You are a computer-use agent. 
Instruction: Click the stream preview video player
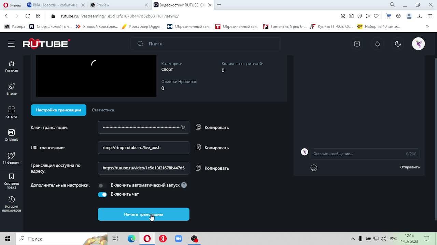pos(96,76)
